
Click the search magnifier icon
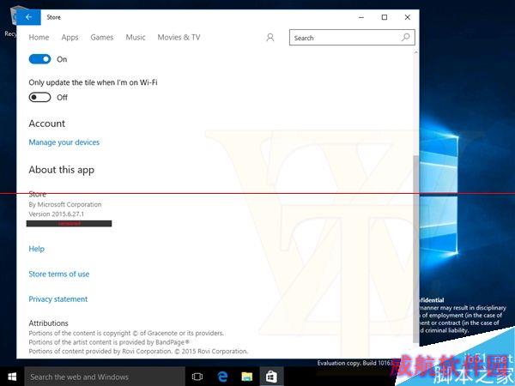coord(406,38)
